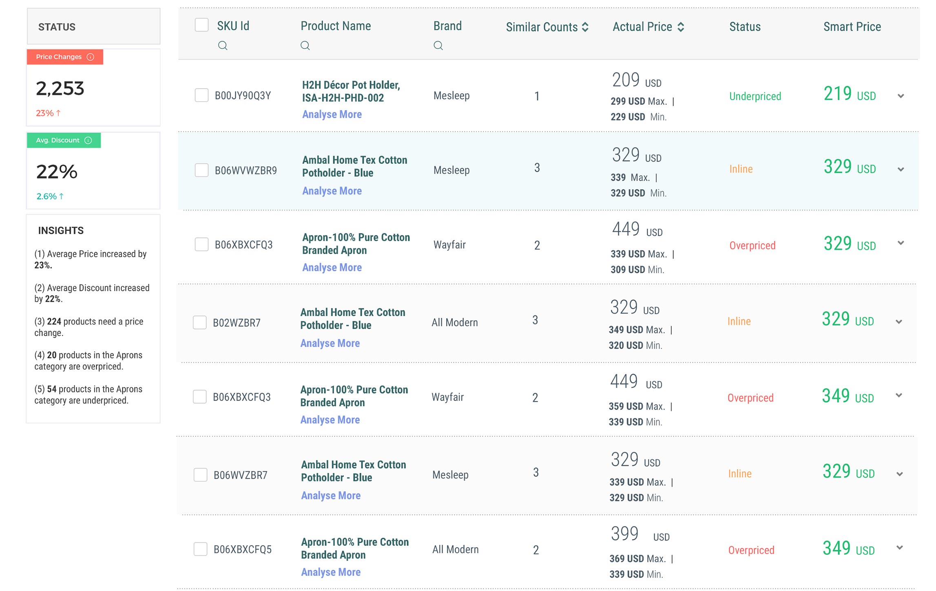
Task: Select the checkbox for SKU B06WVWZBR9
Action: pyautogui.click(x=201, y=170)
